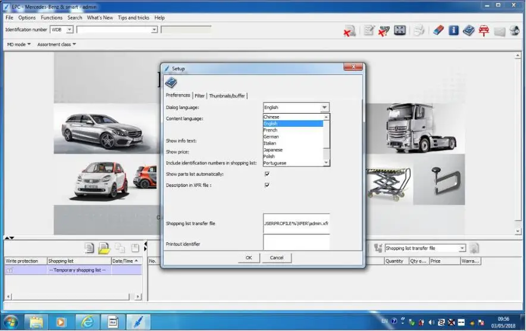Toggle 'Show parts list automatically' checkbox
Image resolution: width=526 pixels, height=331 pixels.
[267, 174]
